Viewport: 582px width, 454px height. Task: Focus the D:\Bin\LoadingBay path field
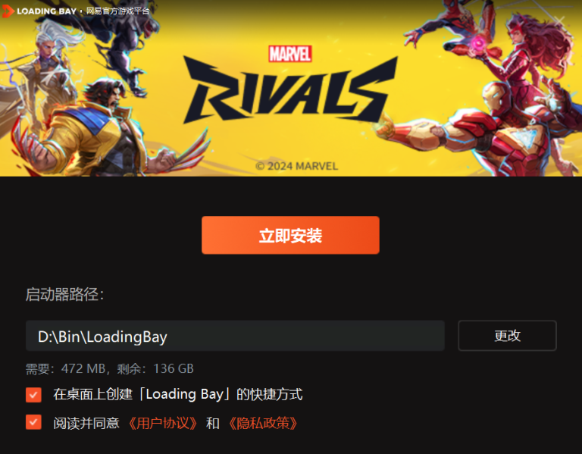click(235, 336)
